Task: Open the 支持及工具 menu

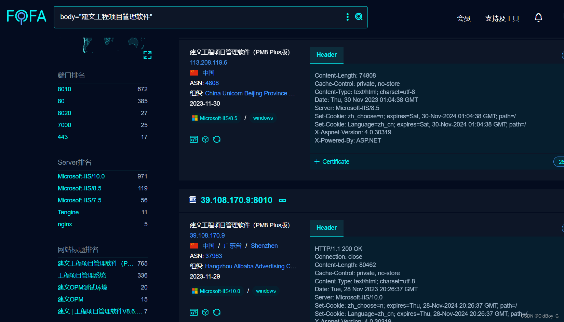Action: pyautogui.click(x=502, y=18)
